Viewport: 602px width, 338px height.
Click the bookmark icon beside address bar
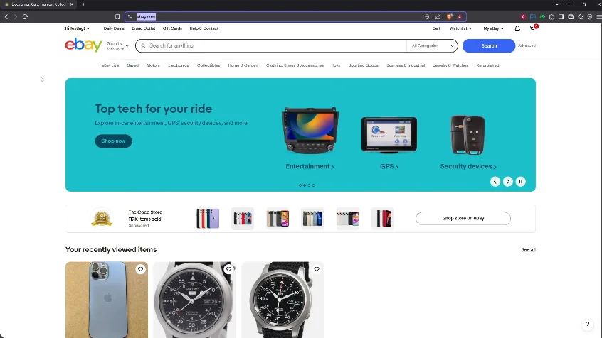click(117, 17)
